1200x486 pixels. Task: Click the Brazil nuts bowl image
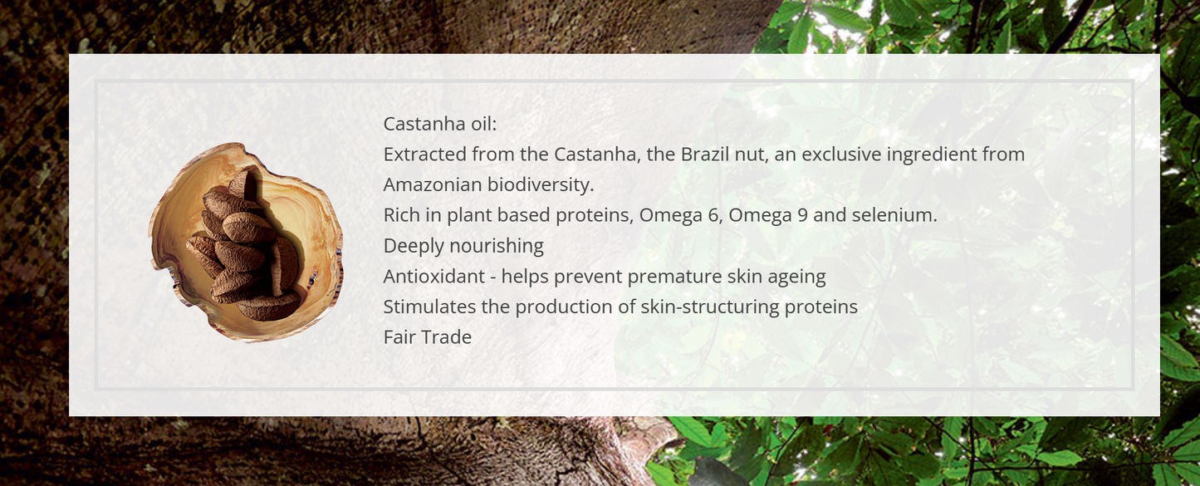coord(246,243)
